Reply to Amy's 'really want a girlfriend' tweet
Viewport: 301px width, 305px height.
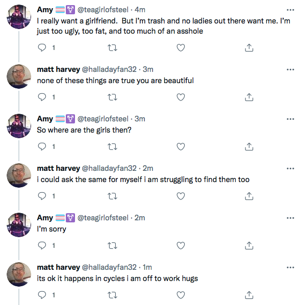[42, 47]
